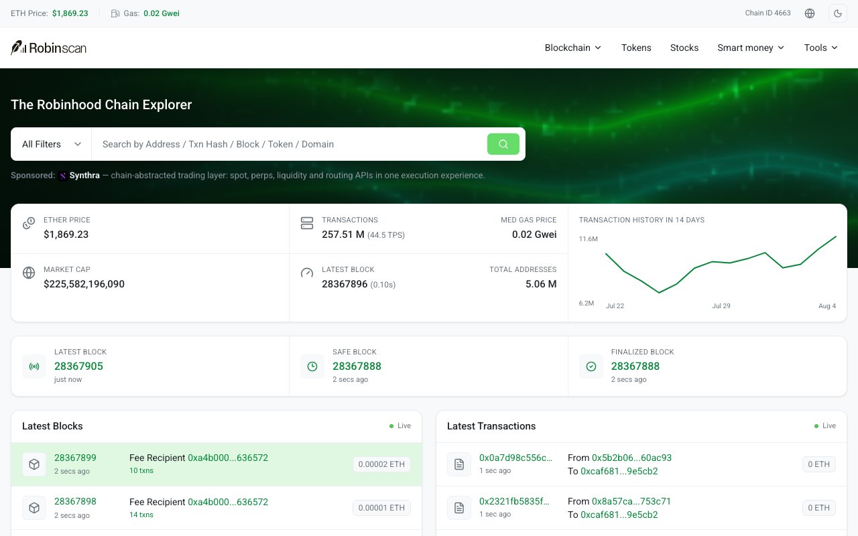858x536 pixels.
Task: Click the cube icon for block 28367899
Action: tap(34, 464)
